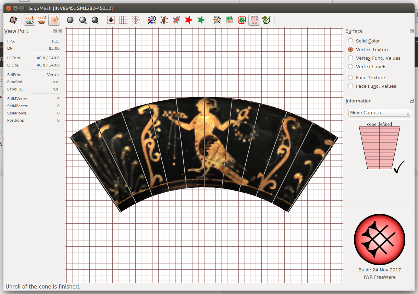
Task: Click the gray starburst with orange center icon
Action: [217, 20]
